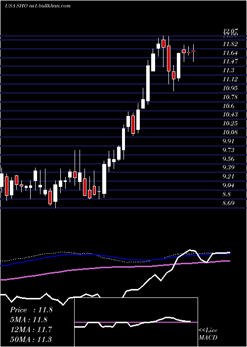Click the Price : 11.8 readout

[x=31, y=310]
